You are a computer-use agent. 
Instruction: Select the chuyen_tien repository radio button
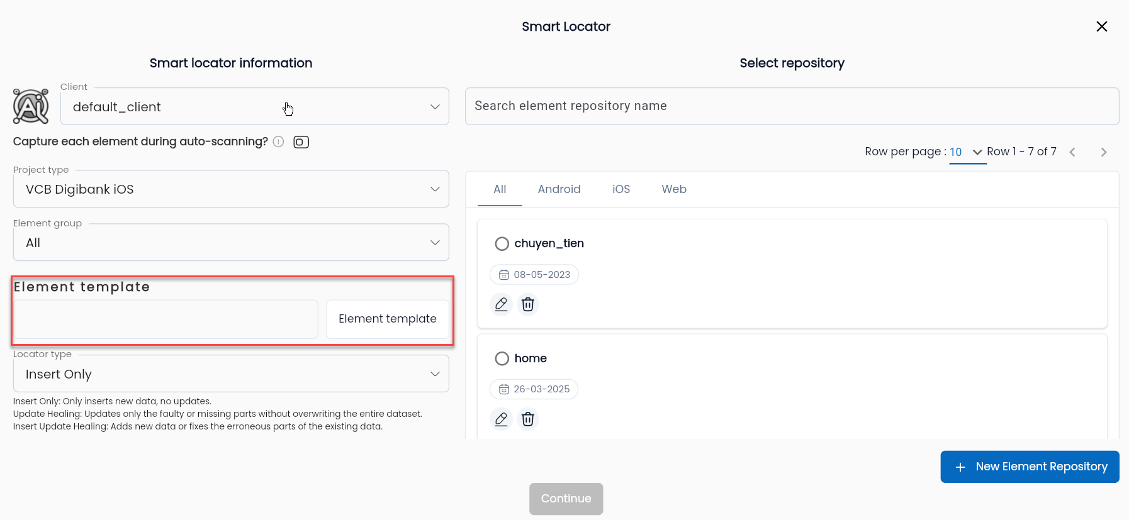[502, 244]
